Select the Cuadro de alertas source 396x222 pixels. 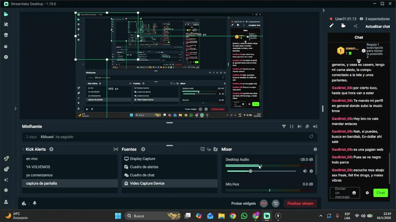170,167
